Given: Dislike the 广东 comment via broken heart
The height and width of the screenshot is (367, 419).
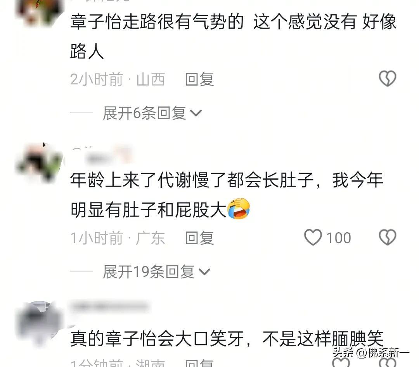Looking at the screenshot, I should [x=387, y=237].
